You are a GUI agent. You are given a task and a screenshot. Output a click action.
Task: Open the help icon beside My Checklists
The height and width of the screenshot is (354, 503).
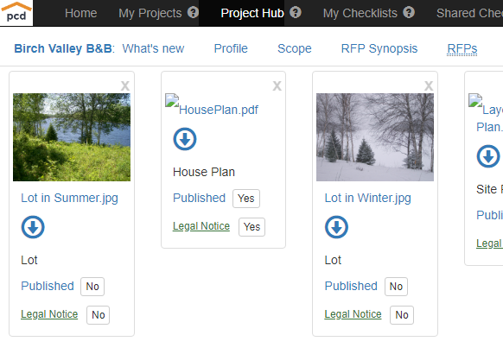coord(409,12)
